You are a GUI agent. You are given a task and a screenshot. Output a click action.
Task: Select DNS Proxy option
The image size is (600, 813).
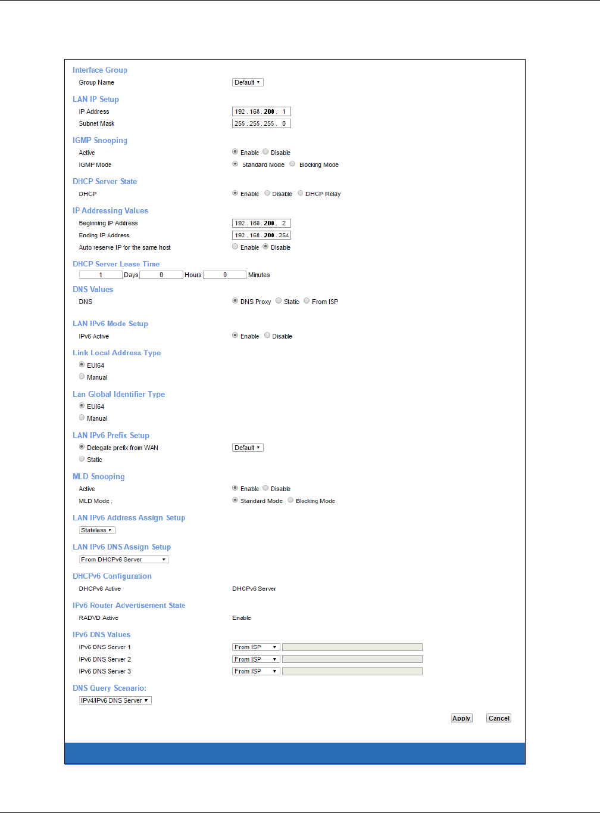point(235,301)
